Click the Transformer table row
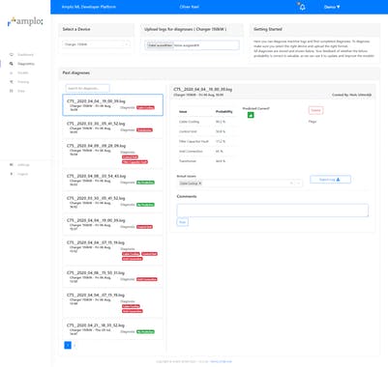The height and width of the screenshot is (367, 388). point(206,161)
